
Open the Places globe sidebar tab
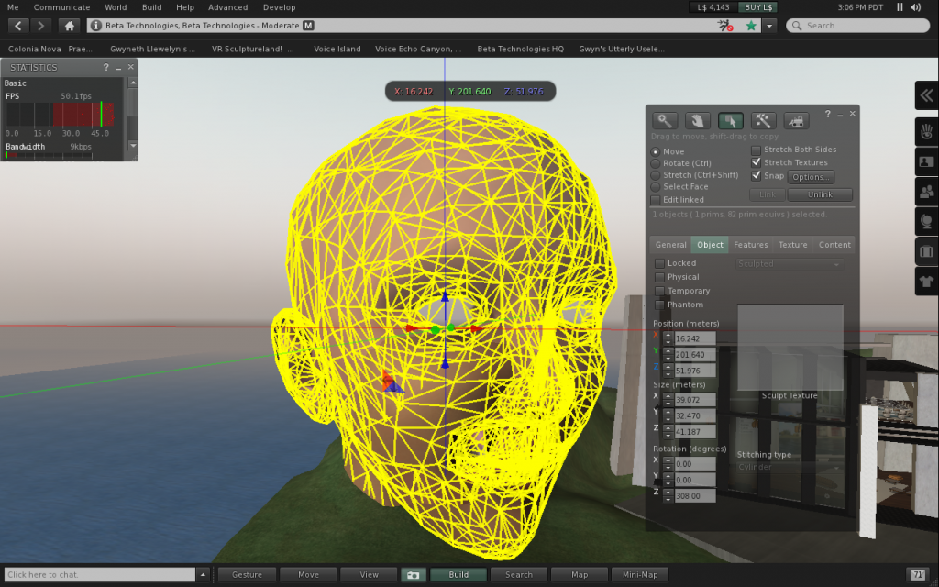[x=926, y=222]
